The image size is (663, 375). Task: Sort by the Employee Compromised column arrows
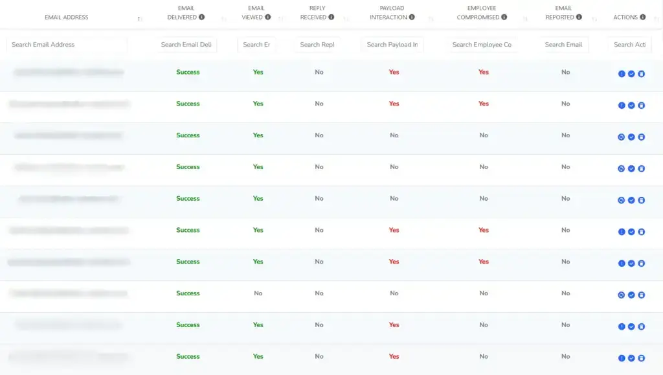[526, 19]
